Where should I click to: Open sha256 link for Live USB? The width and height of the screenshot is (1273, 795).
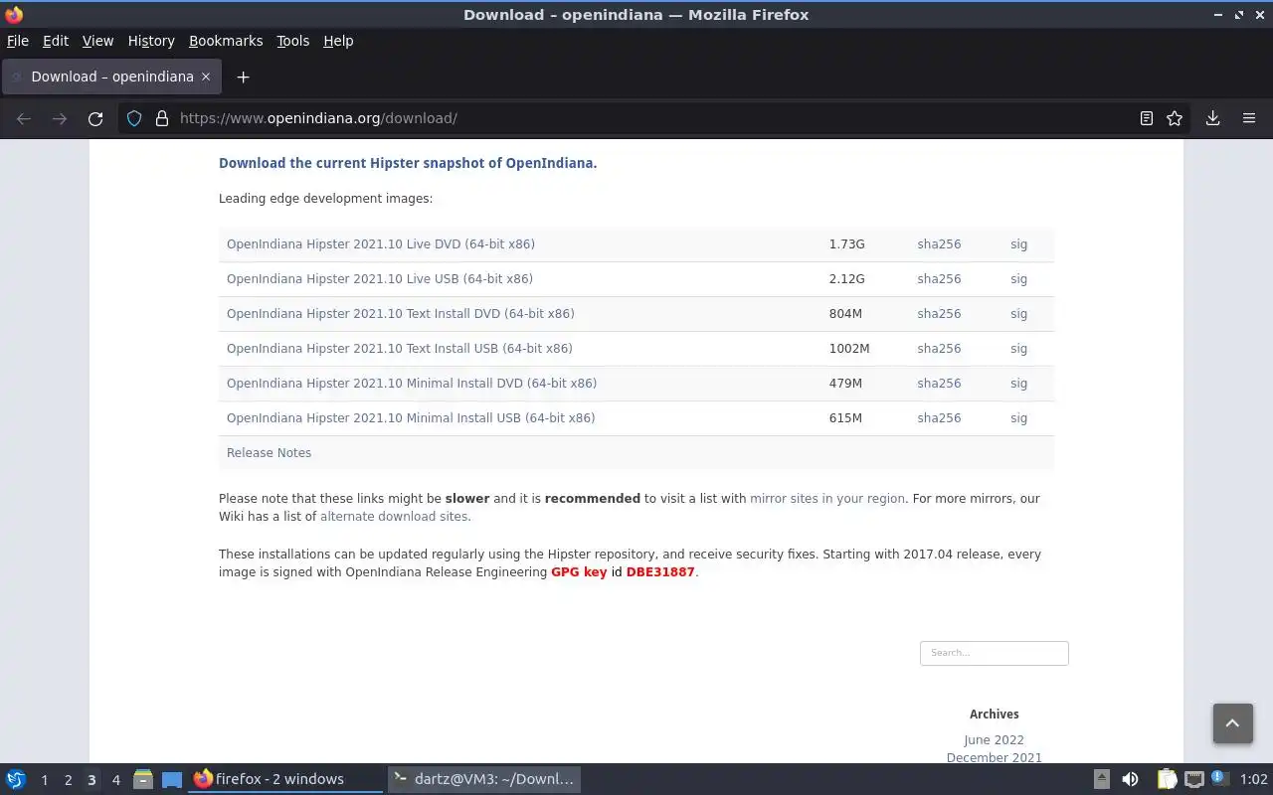pyautogui.click(x=939, y=279)
